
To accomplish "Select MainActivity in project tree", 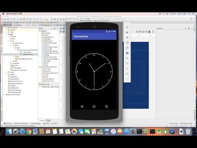I will (x=27, y=54).
